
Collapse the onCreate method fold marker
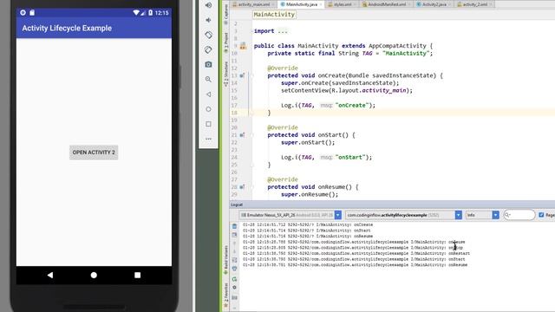251,75
